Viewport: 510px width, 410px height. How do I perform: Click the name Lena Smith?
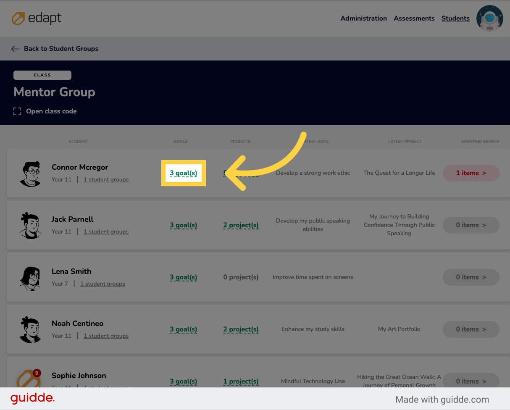pyautogui.click(x=71, y=271)
